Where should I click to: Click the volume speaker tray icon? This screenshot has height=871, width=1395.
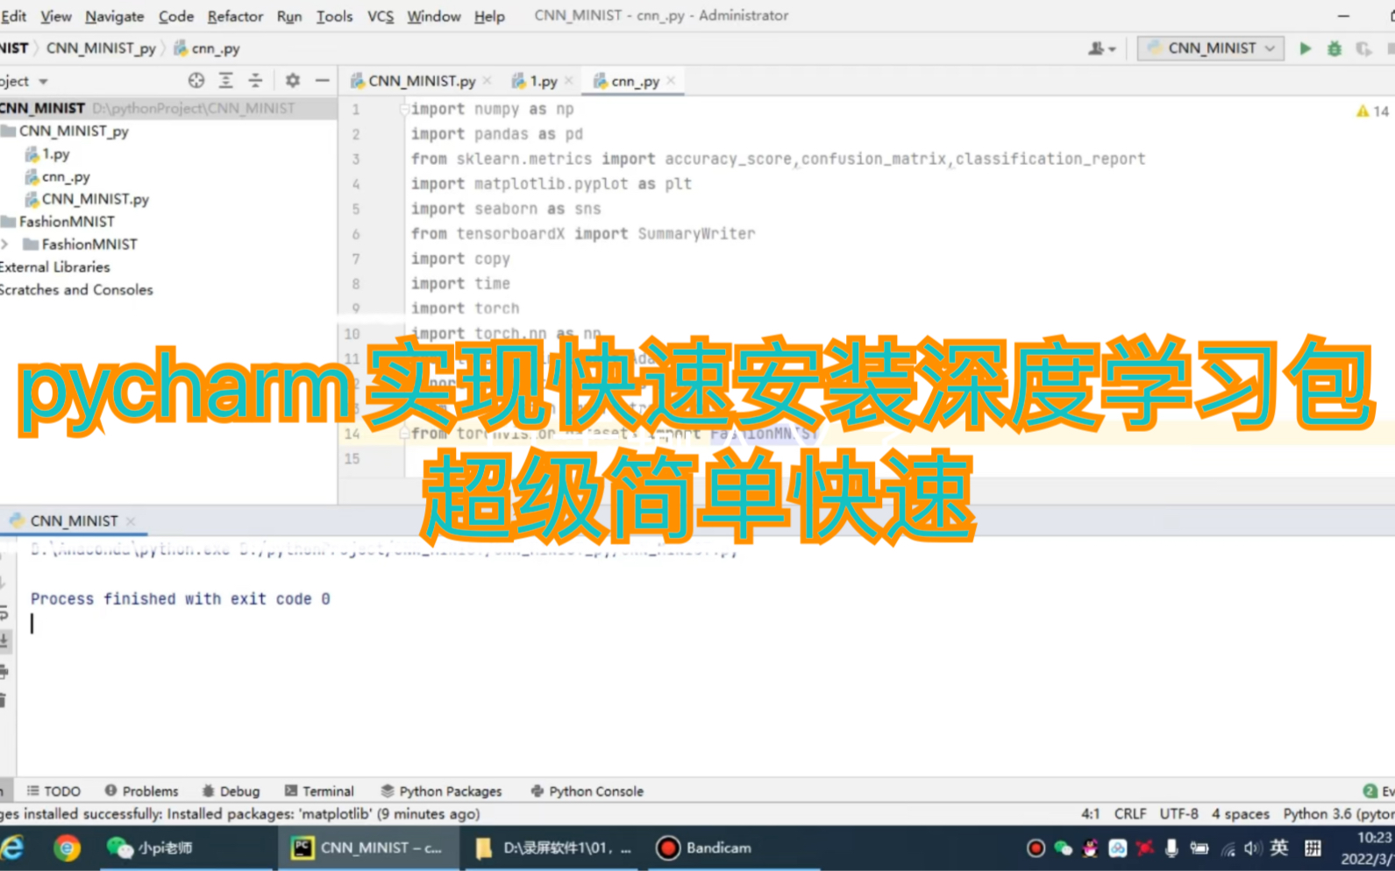(1252, 848)
